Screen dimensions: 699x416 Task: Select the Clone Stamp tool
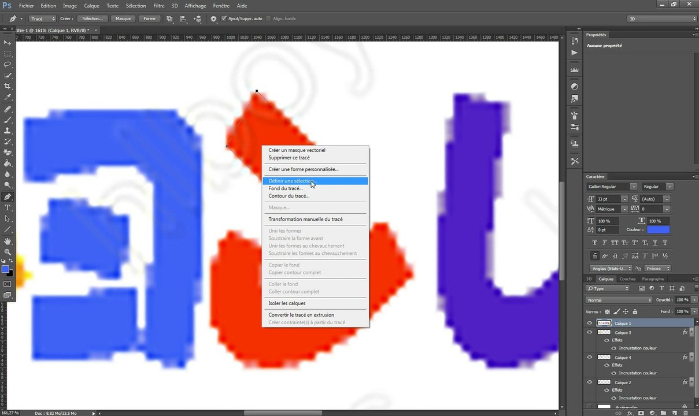8,131
